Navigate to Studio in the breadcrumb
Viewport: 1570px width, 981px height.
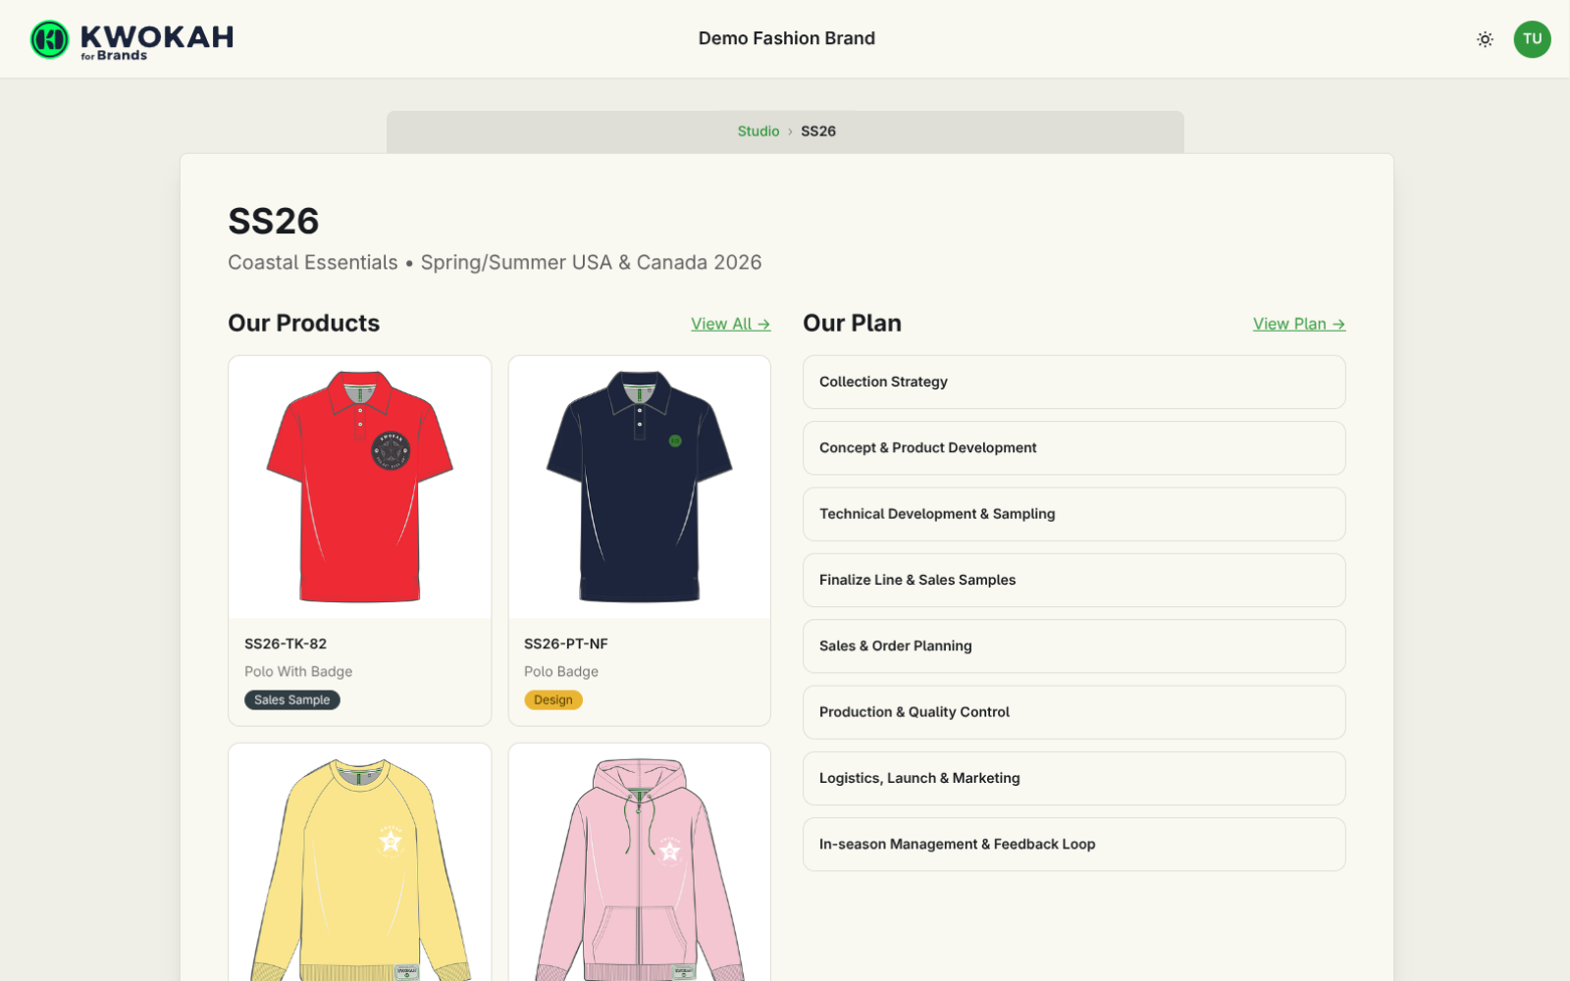pos(758,130)
